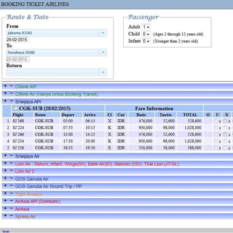The height and width of the screenshot is (233, 233).
Task: Open the Adult passenger count dropdown
Action: [x=146, y=27]
